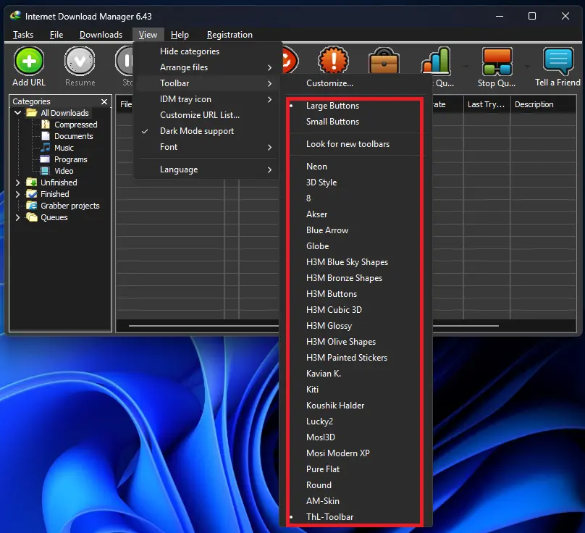Open the Registration menu
Viewport: 585px width, 533px height.
(x=230, y=35)
